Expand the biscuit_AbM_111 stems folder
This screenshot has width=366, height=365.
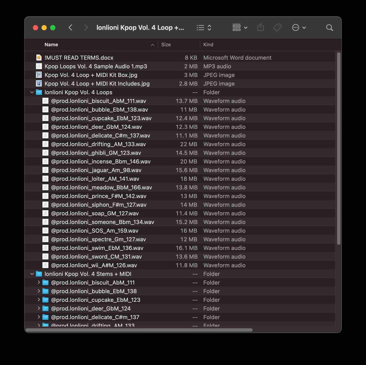39,282
